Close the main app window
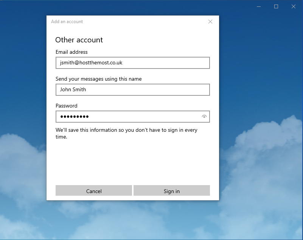The height and width of the screenshot is (240, 303). [294, 6]
